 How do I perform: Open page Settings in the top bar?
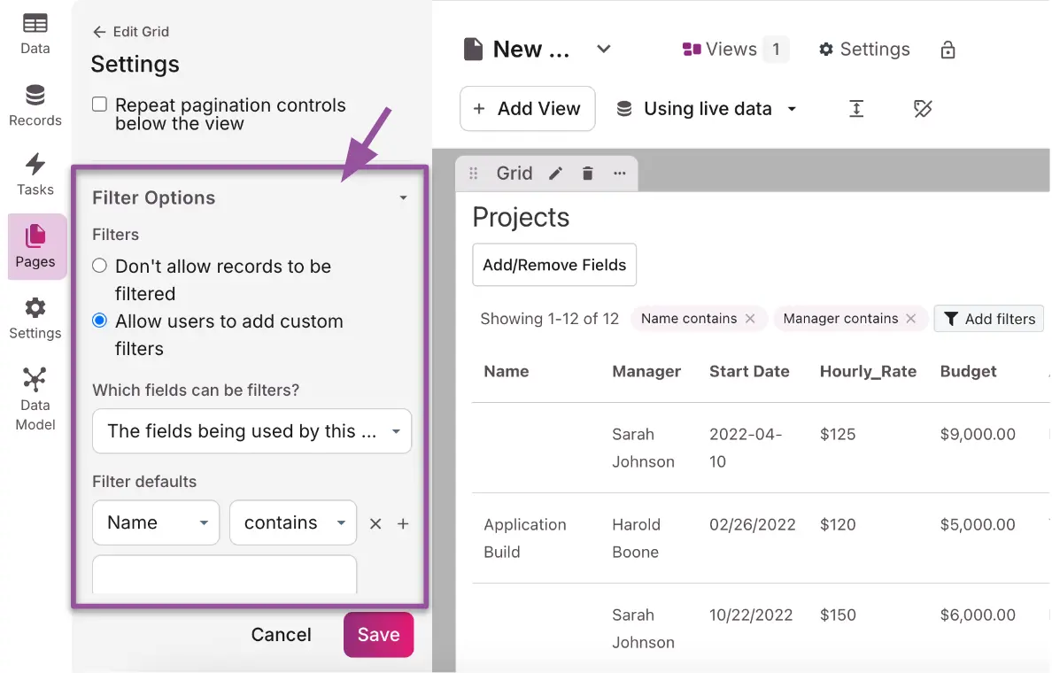click(x=864, y=50)
